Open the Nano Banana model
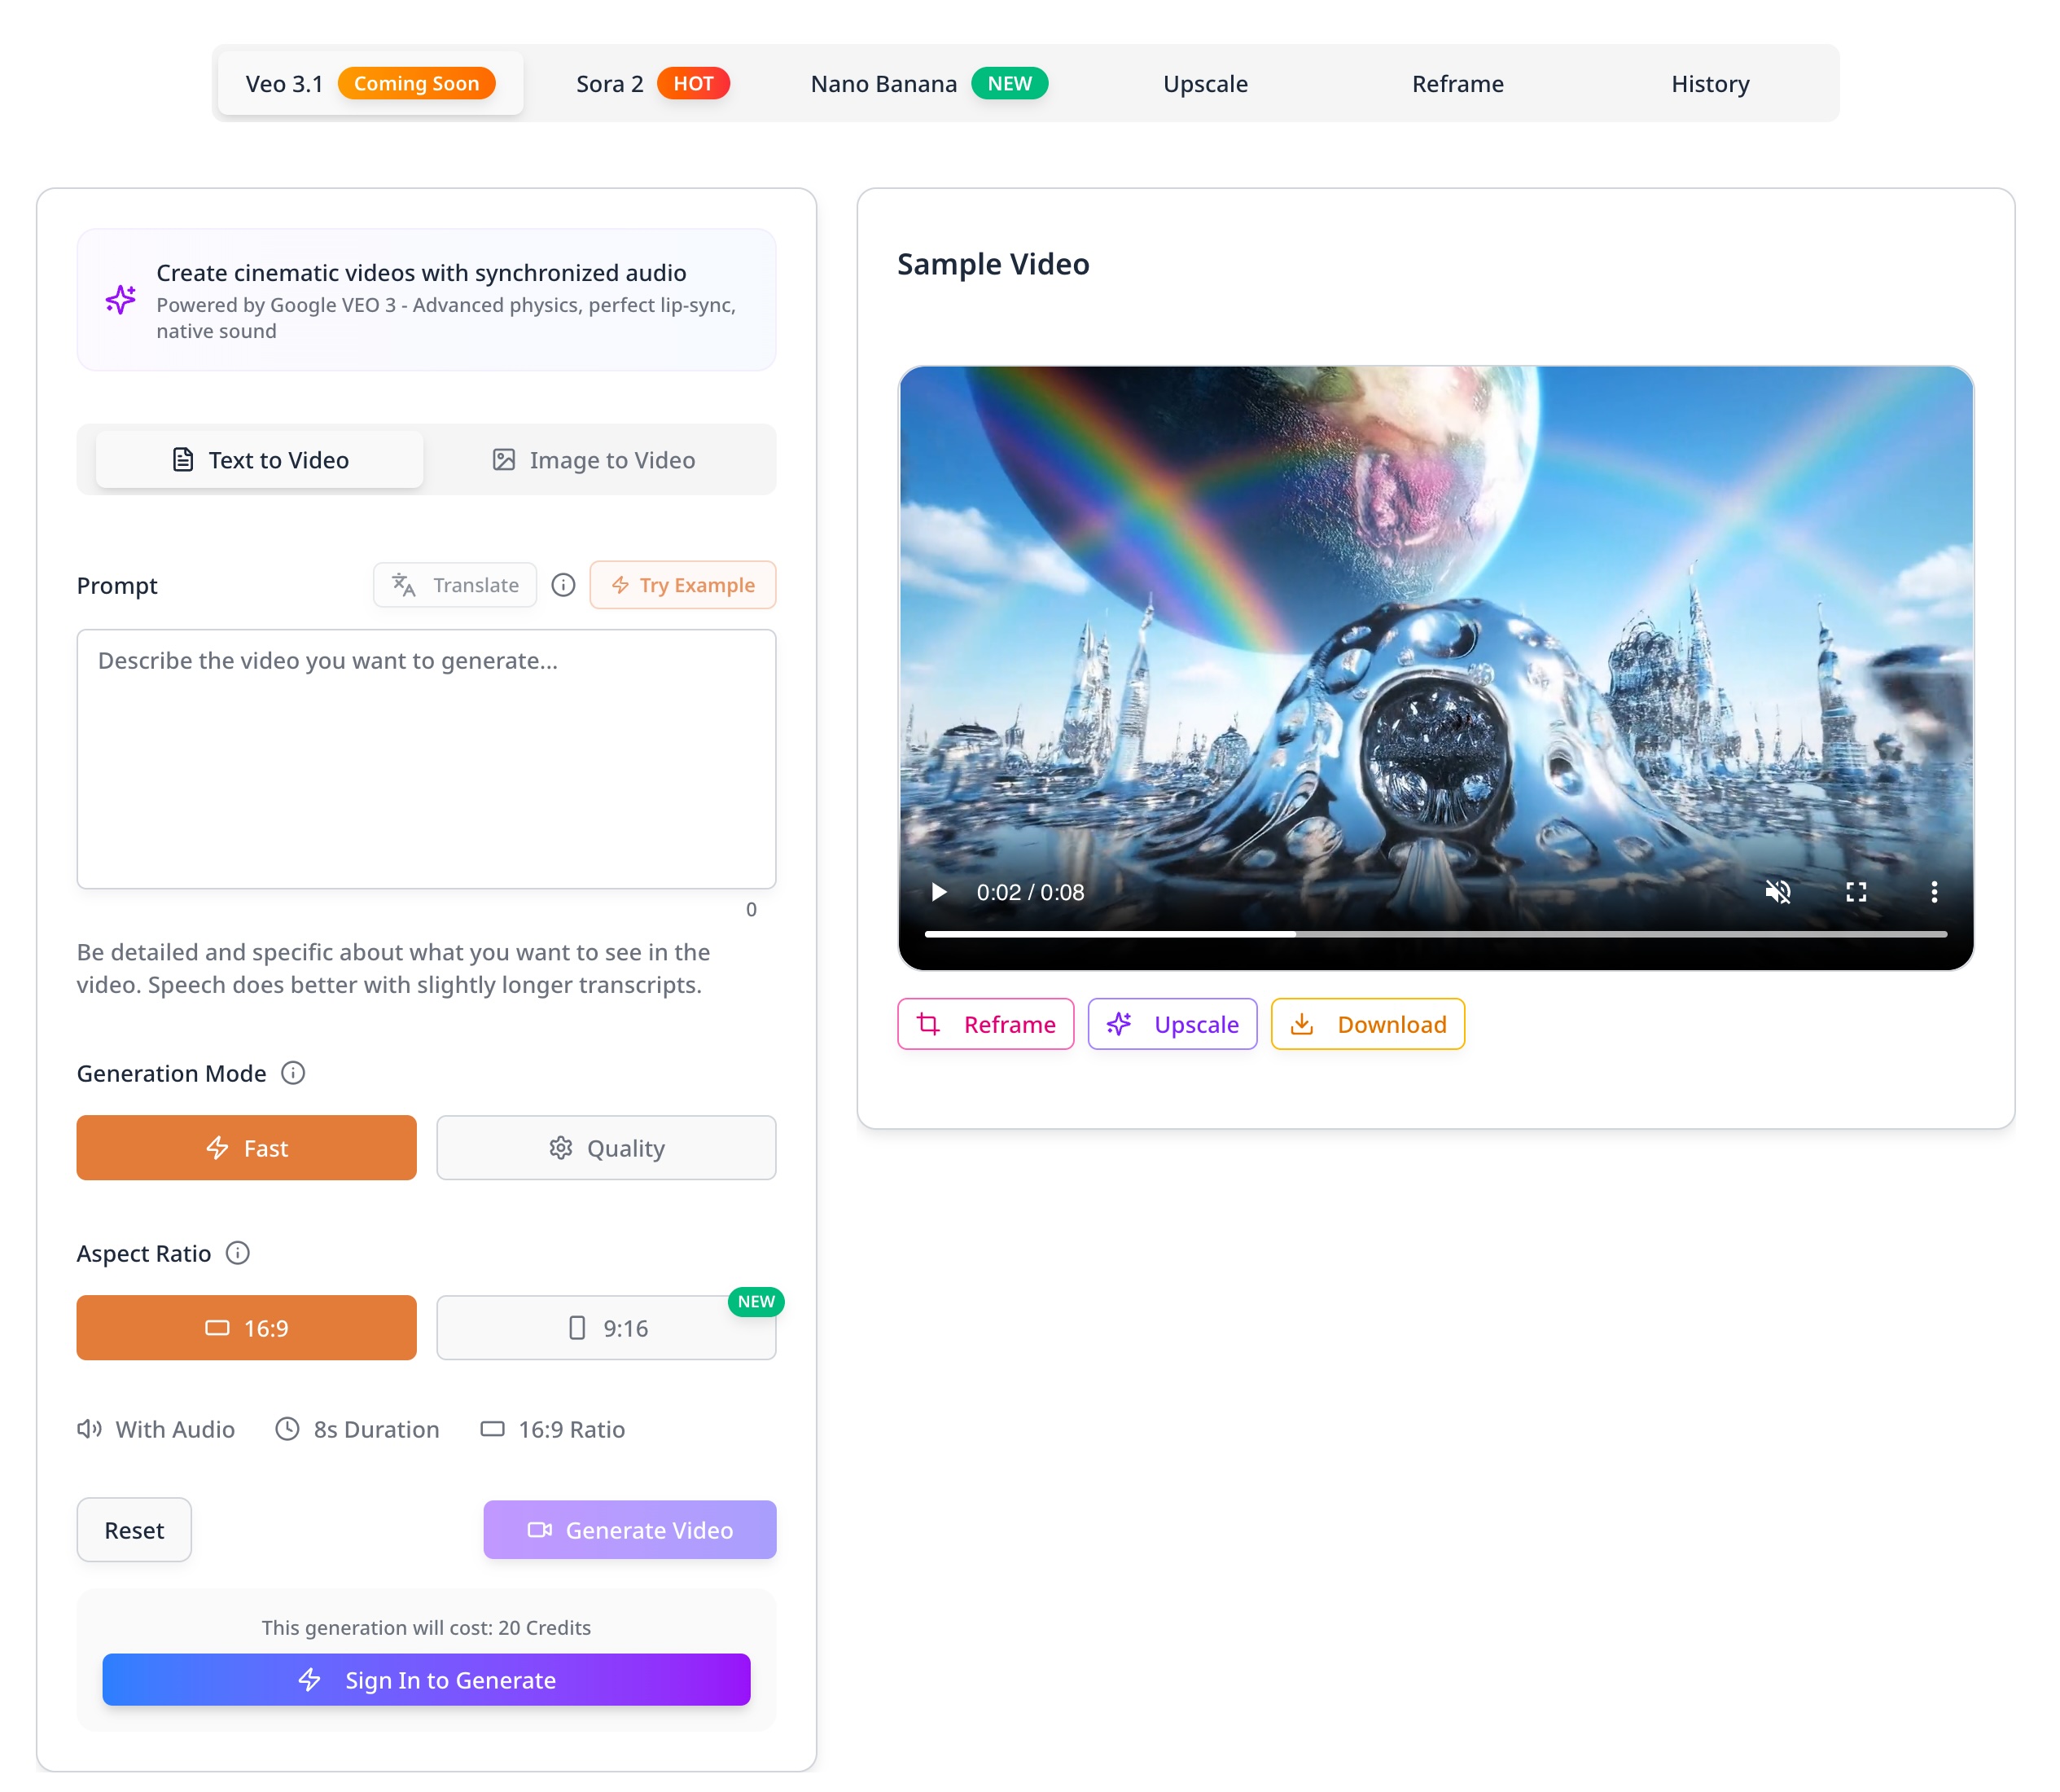This screenshot has height=1792, width=2060. (883, 83)
